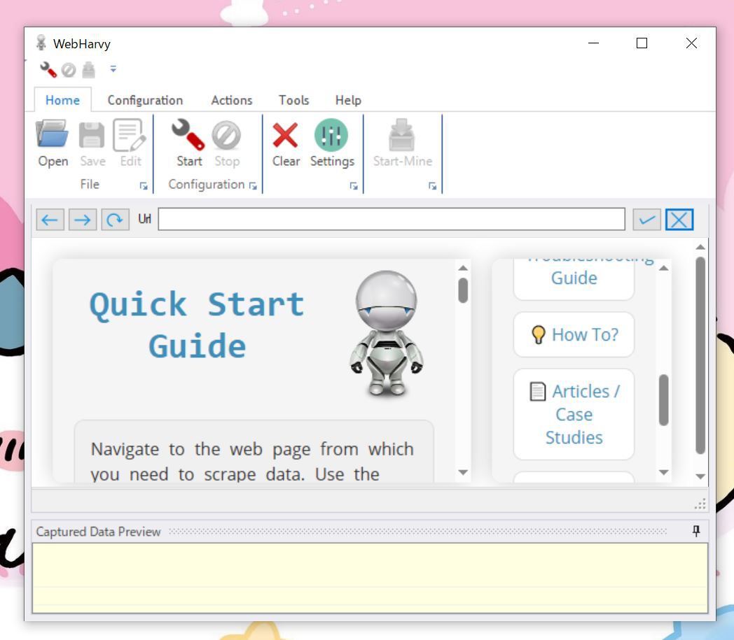734x640 pixels.
Task: Open the Configuration group dialog launcher
Action: coord(253,186)
